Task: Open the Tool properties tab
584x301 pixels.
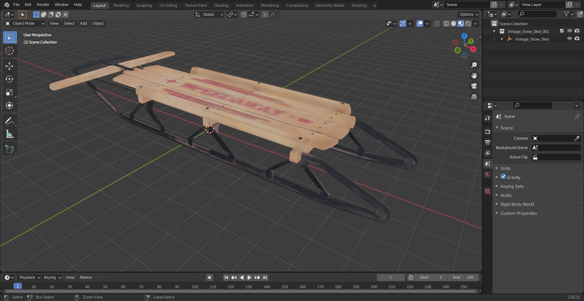Action: point(487,118)
